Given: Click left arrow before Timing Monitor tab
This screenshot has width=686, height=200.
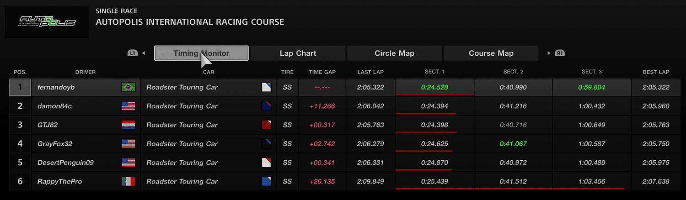Looking at the screenshot, I should click(x=144, y=53).
